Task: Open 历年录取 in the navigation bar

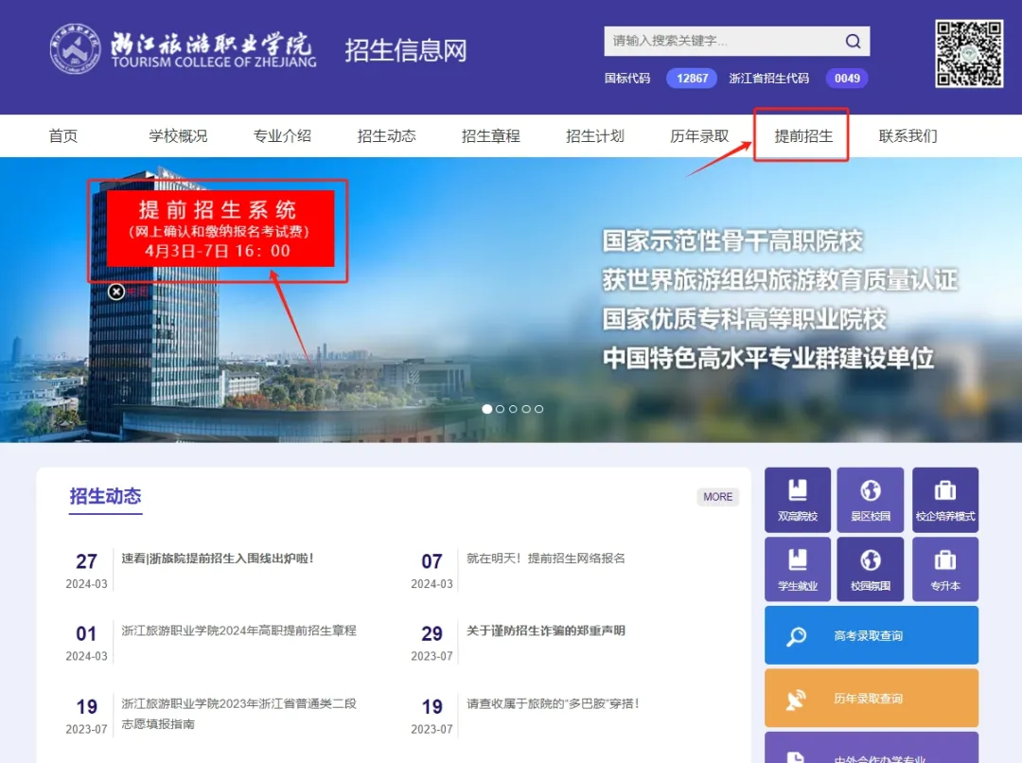Action: coord(699,136)
